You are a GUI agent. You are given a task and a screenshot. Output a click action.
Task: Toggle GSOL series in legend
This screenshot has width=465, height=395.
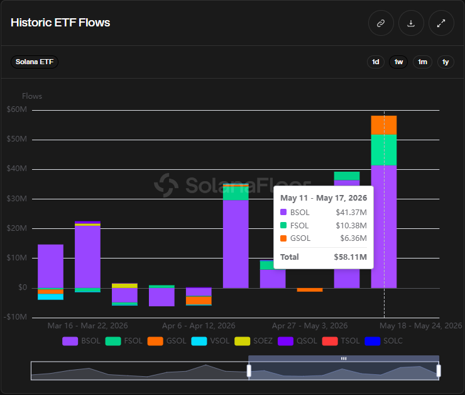point(167,341)
